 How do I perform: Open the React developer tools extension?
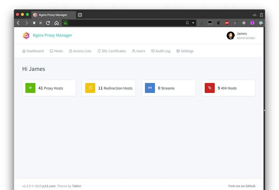click(244, 23)
